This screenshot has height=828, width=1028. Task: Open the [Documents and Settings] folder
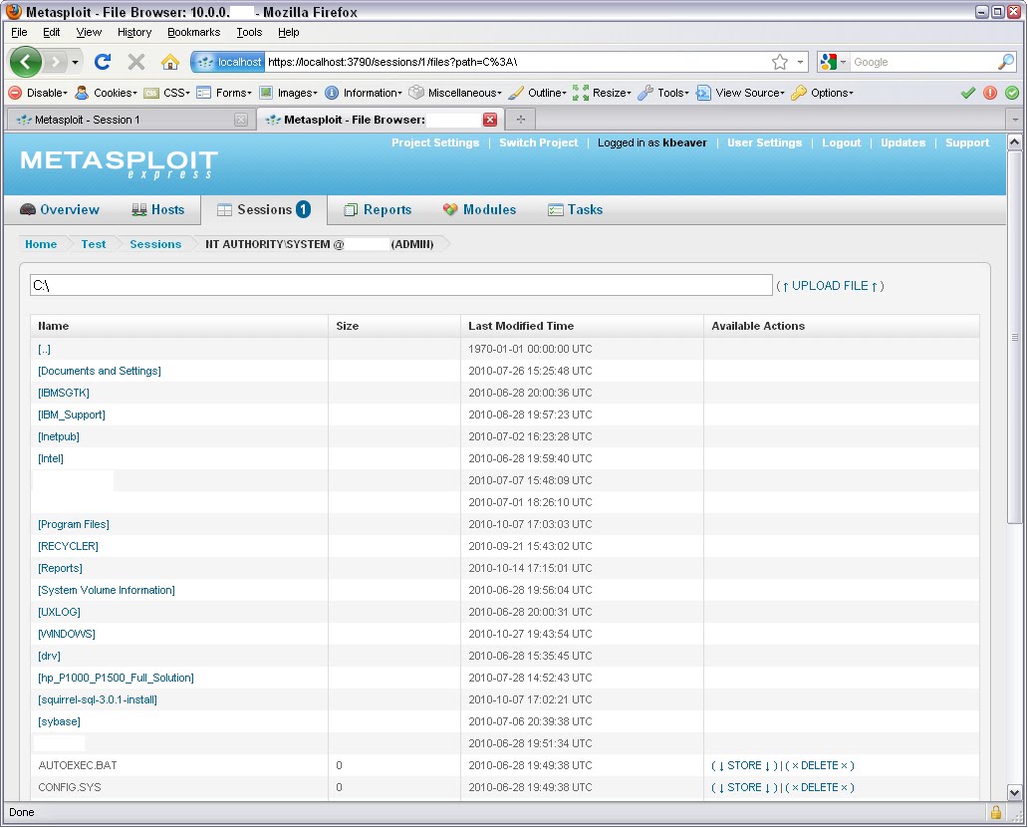coord(99,371)
